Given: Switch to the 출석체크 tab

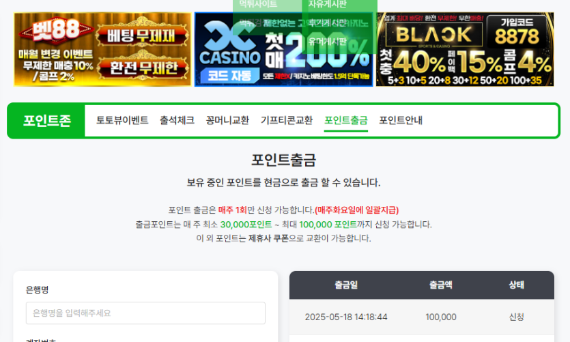Looking at the screenshot, I should (177, 120).
